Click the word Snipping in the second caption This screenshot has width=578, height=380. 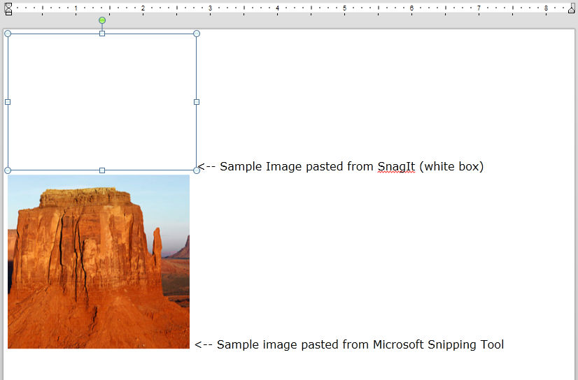[453, 344]
